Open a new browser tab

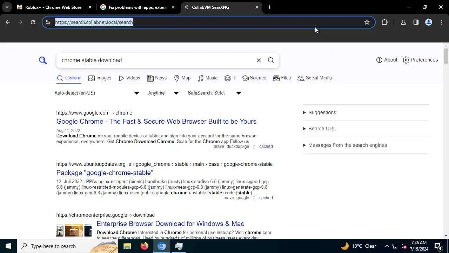(x=269, y=7)
